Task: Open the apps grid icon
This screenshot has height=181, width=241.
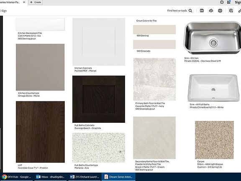Action: coord(229,2)
